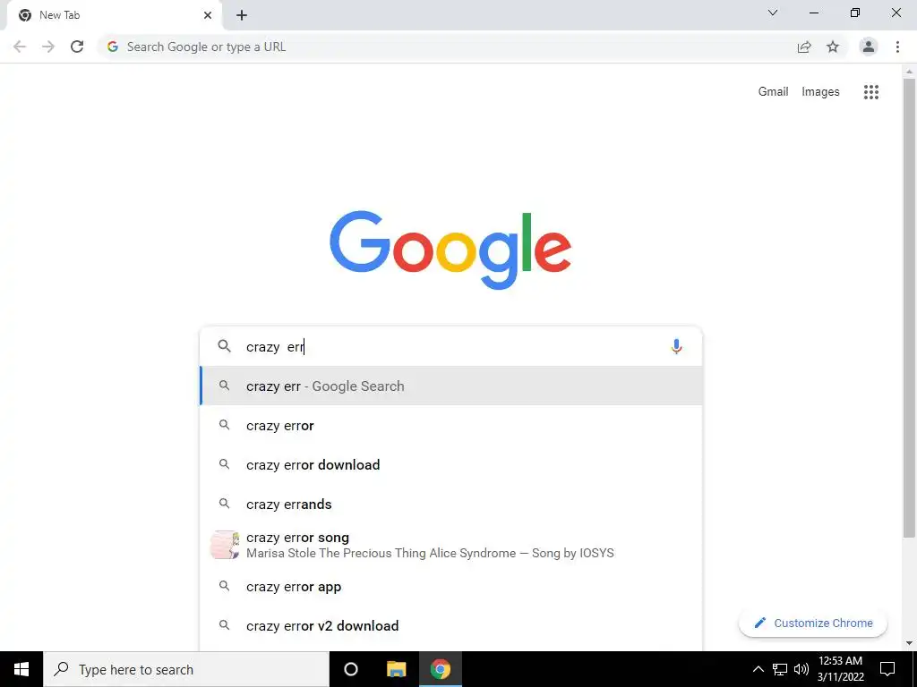Select 'crazy error song' suggestion

point(451,545)
